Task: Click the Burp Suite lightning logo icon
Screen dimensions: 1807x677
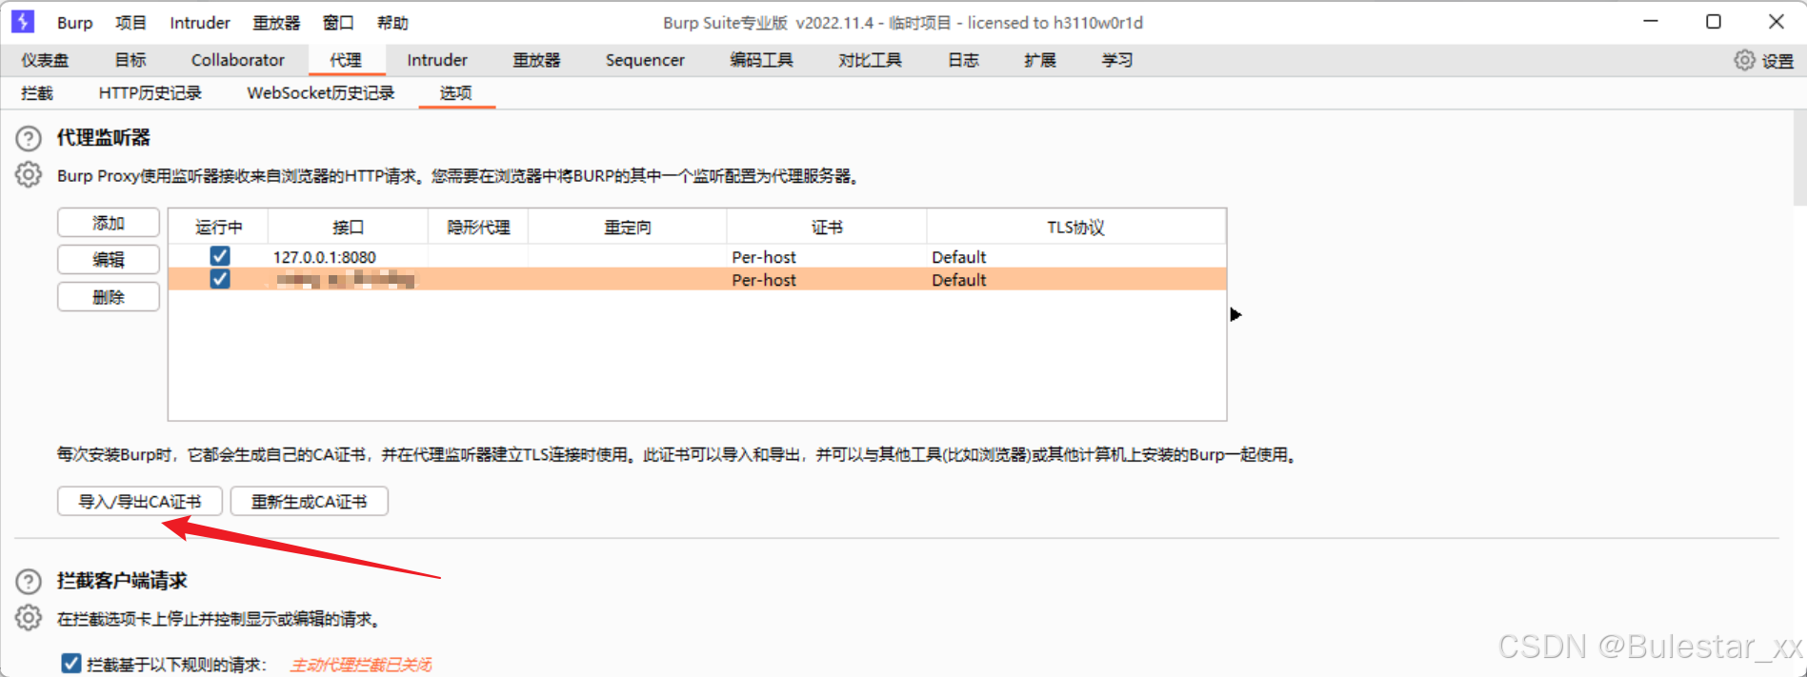Action: coord(23,21)
